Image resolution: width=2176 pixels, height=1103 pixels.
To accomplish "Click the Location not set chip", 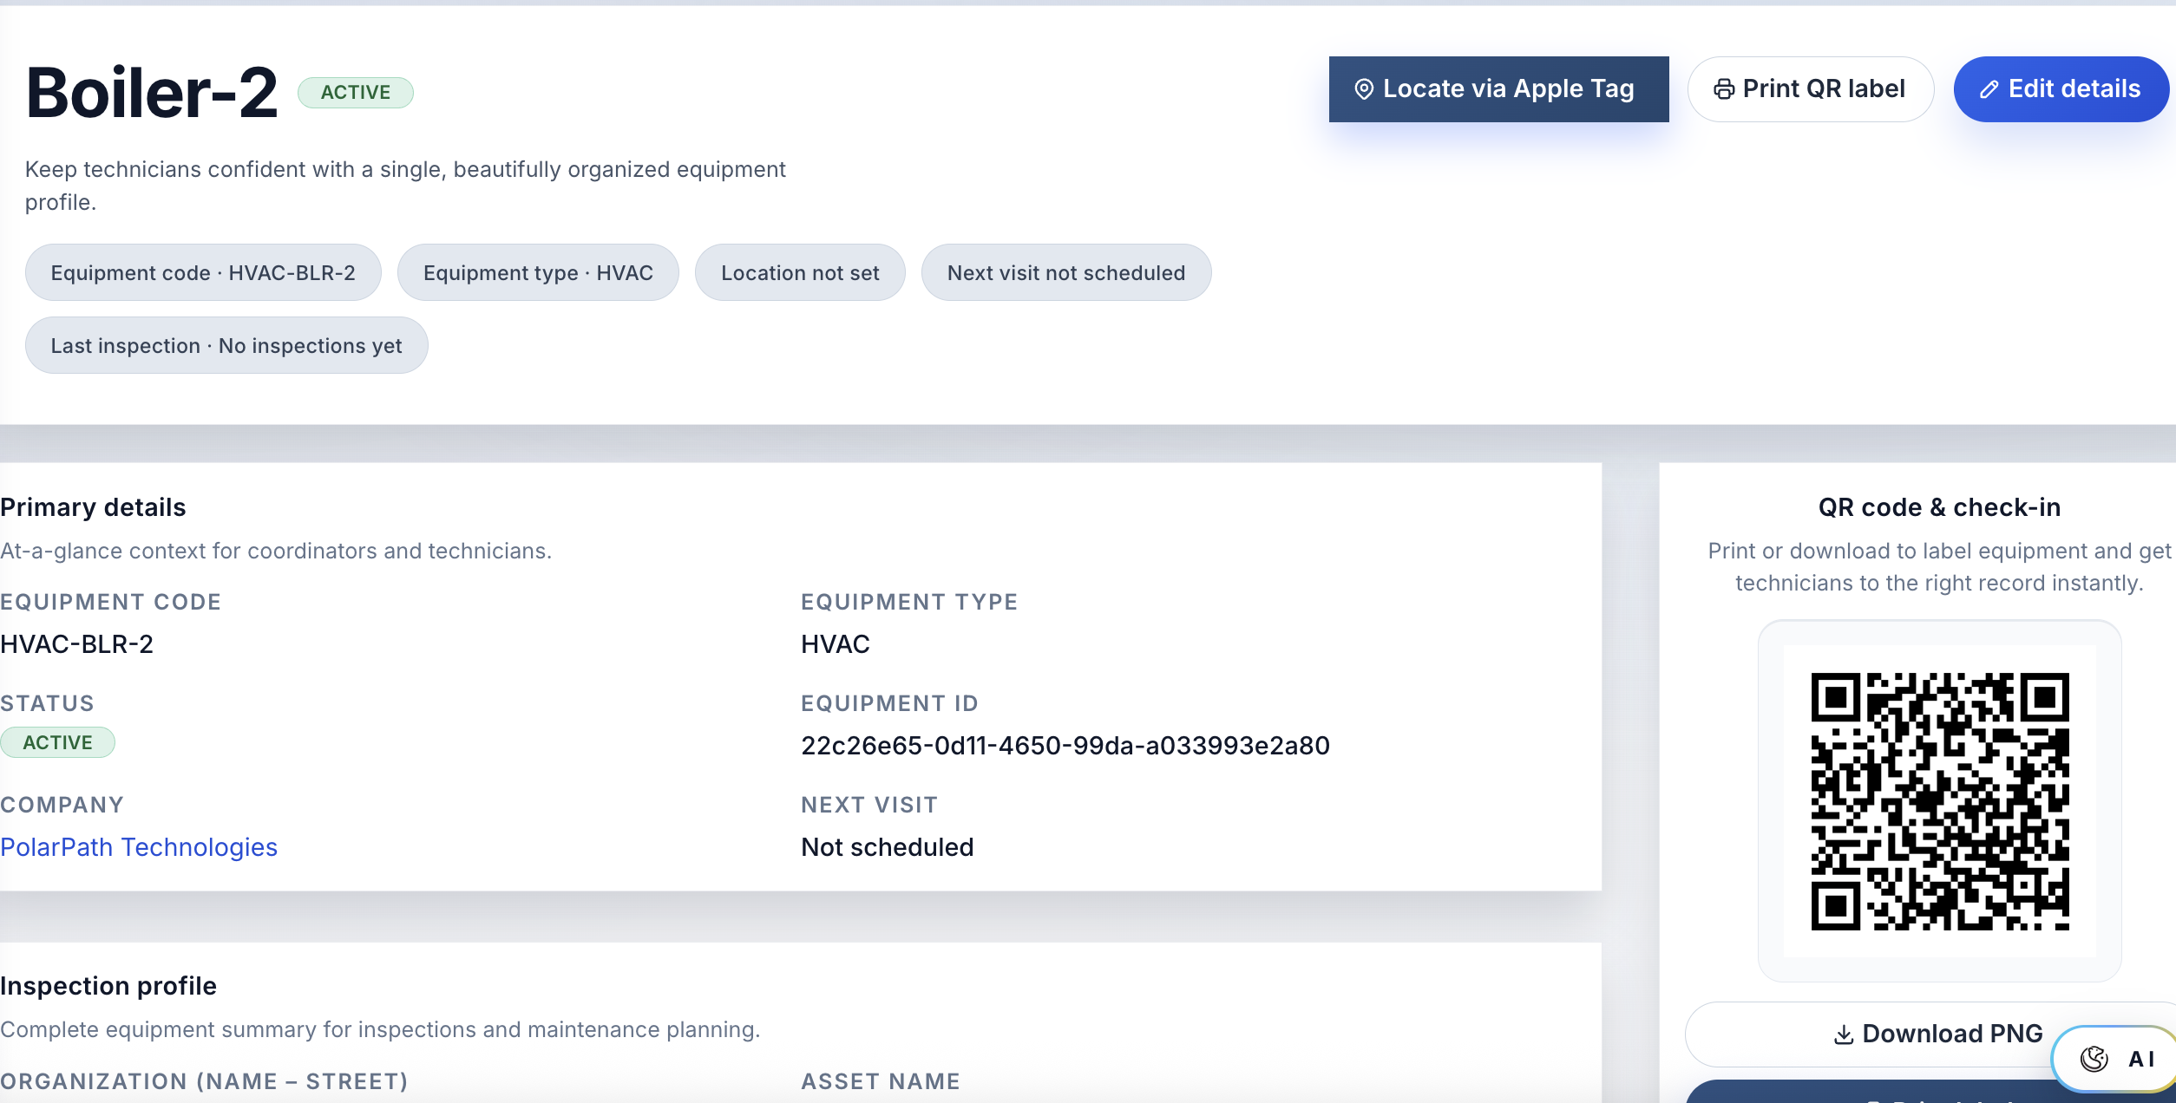I will pos(800,272).
